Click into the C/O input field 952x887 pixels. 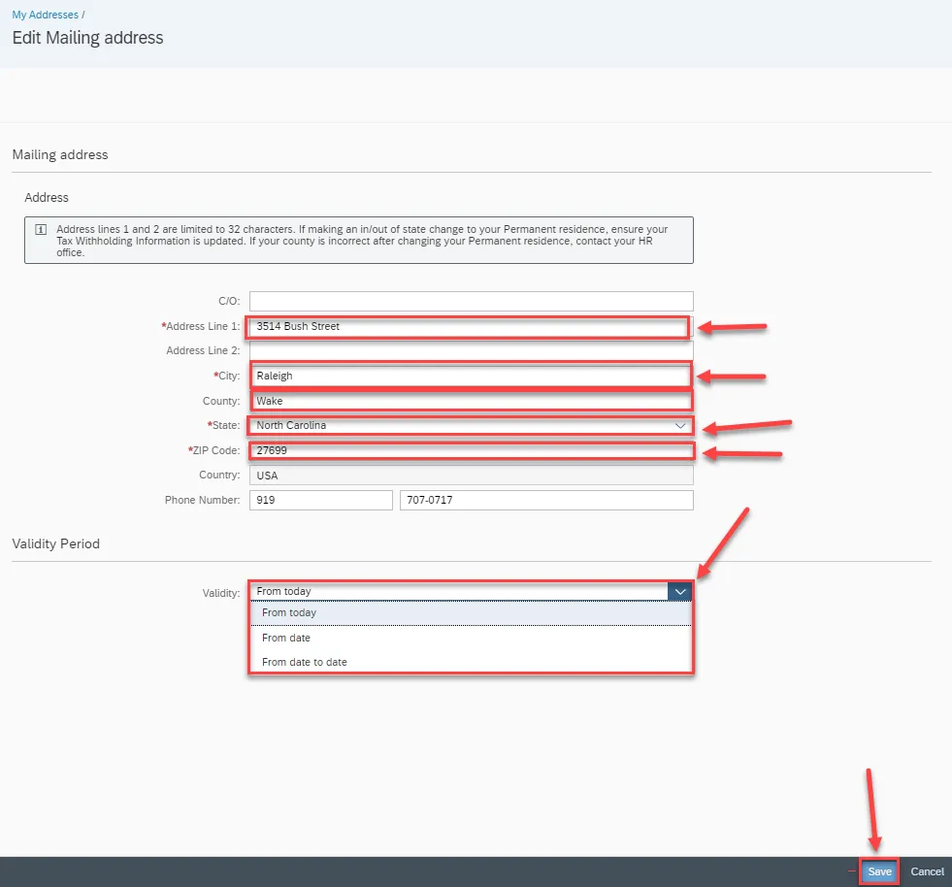click(471, 301)
